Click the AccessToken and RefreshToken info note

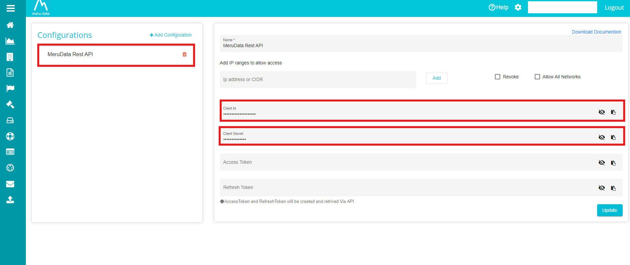(x=287, y=201)
